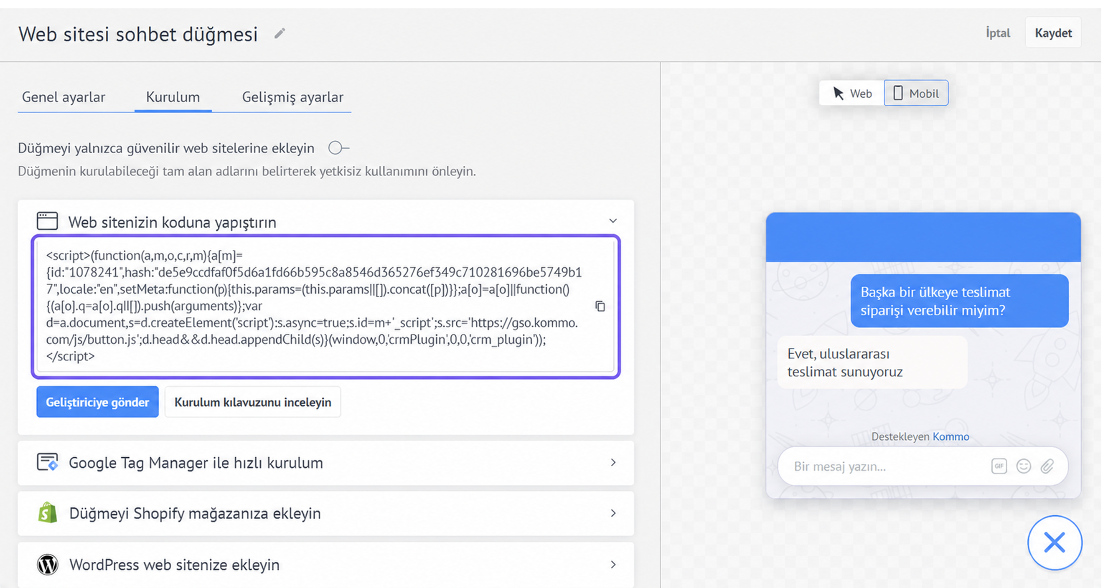The image size is (1103, 588).
Task: Open the 'Gelişmiş ayarlar' tab
Action: [292, 97]
